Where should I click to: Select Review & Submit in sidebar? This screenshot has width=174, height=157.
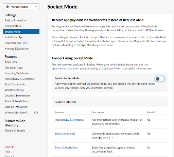15,130
